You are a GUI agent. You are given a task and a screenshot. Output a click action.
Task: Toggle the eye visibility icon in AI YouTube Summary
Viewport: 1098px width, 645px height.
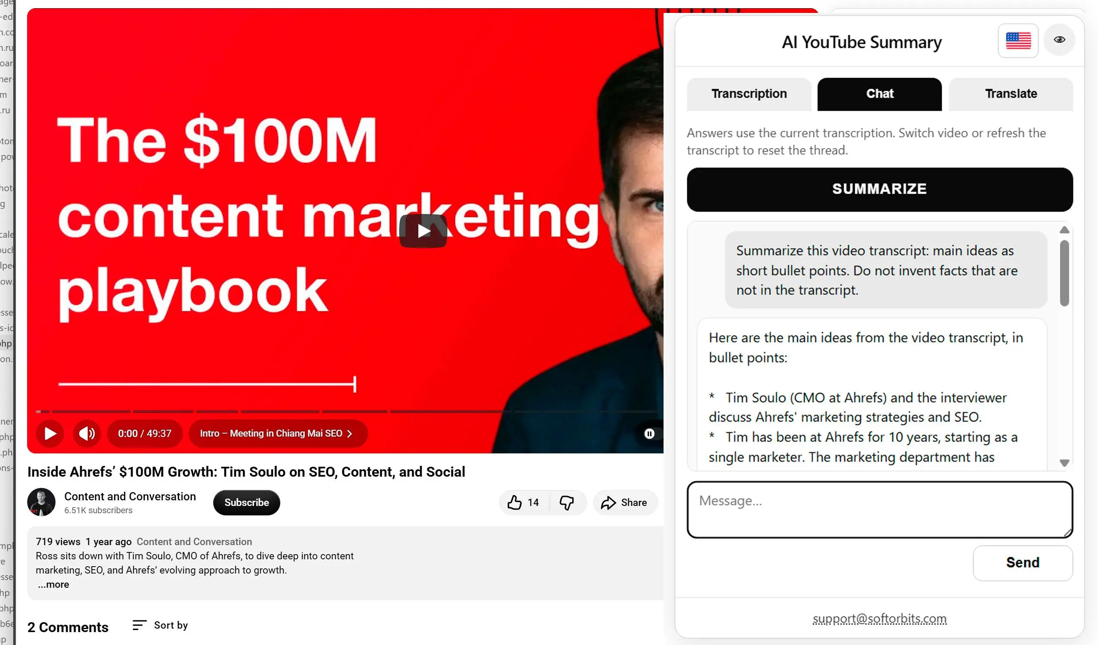(1060, 39)
